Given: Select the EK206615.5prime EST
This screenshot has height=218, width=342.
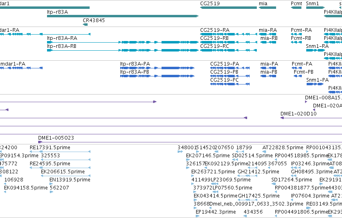Looking at the screenshot, I should tap(66, 176).
